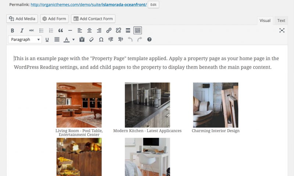This screenshot has width=294, height=176.
Task: Redo the last action
Action: pos(140,40)
